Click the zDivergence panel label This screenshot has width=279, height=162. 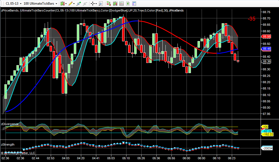(x=10, y=124)
